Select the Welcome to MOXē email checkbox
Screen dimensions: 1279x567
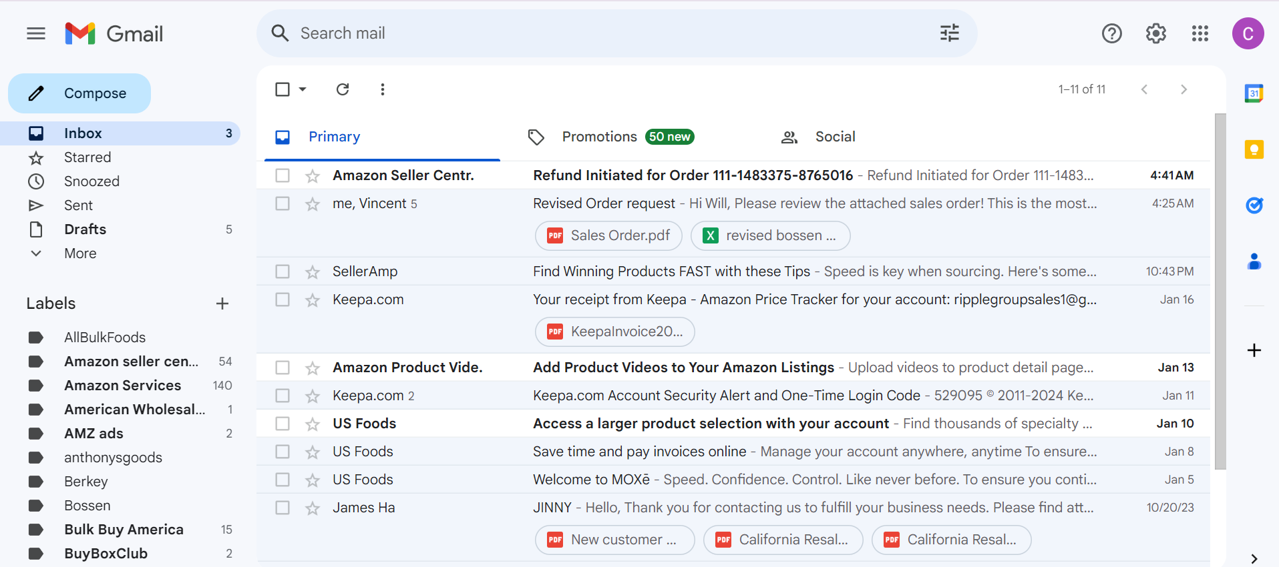click(x=283, y=480)
